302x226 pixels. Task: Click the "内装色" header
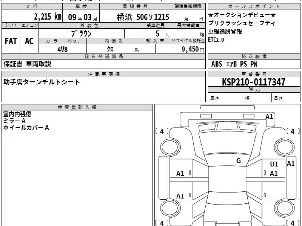click(113, 41)
